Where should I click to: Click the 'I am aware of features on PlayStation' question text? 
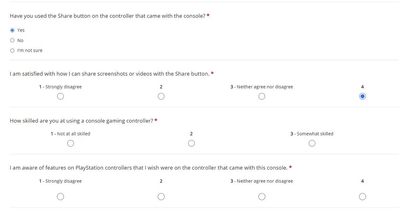click(148, 168)
